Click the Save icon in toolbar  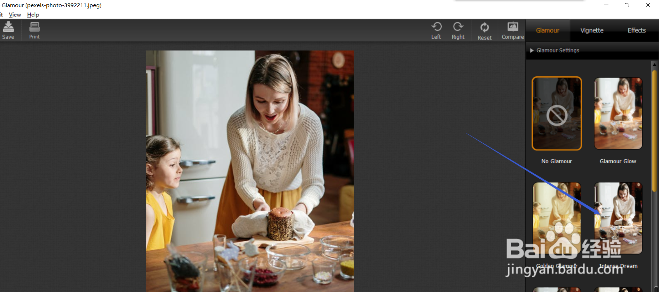pos(8,30)
